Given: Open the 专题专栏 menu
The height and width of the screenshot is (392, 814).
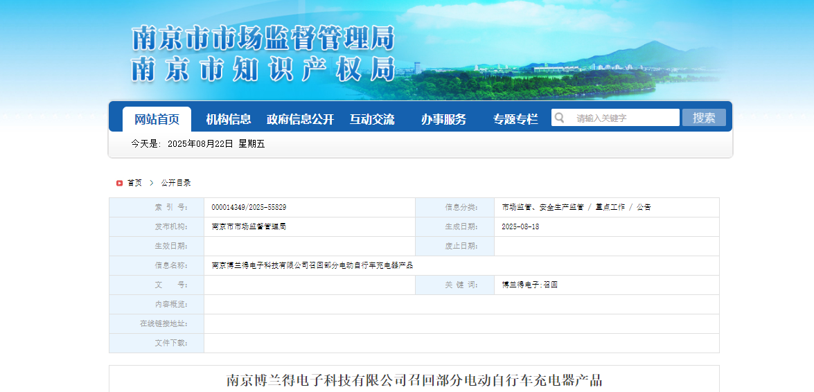Looking at the screenshot, I should click(515, 119).
